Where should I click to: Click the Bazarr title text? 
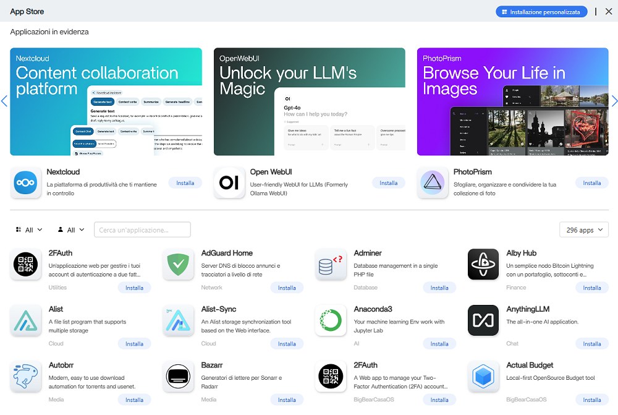point(211,366)
